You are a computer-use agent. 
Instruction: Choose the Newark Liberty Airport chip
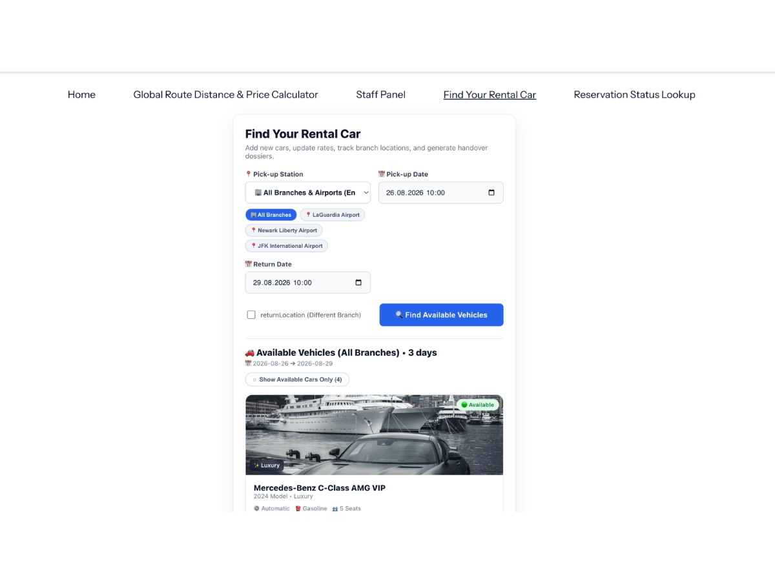click(x=284, y=230)
